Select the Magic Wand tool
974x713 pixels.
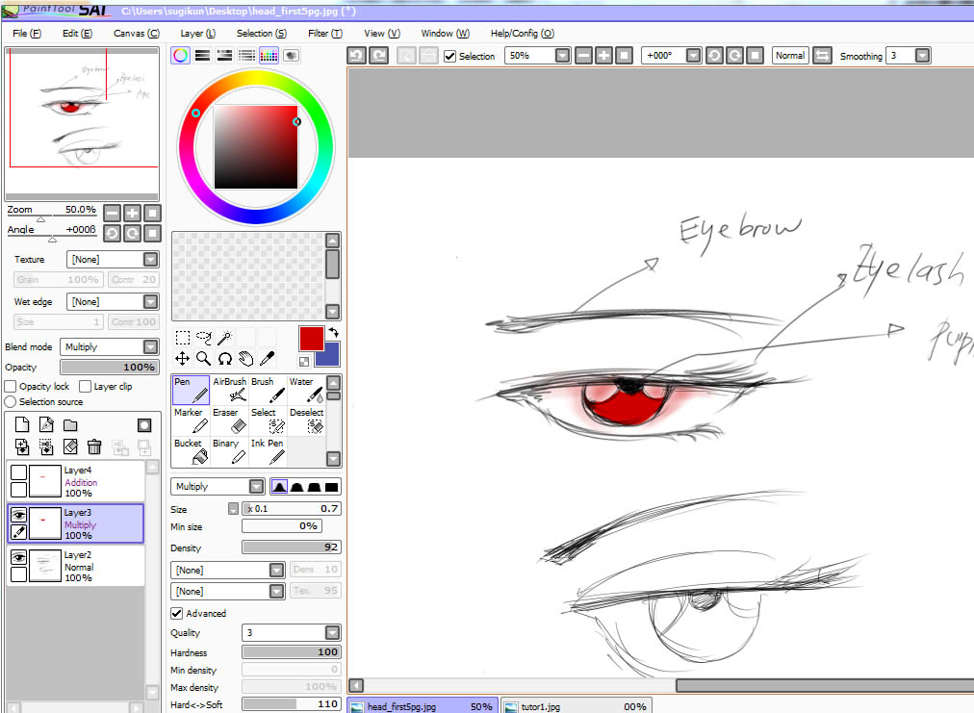[223, 338]
